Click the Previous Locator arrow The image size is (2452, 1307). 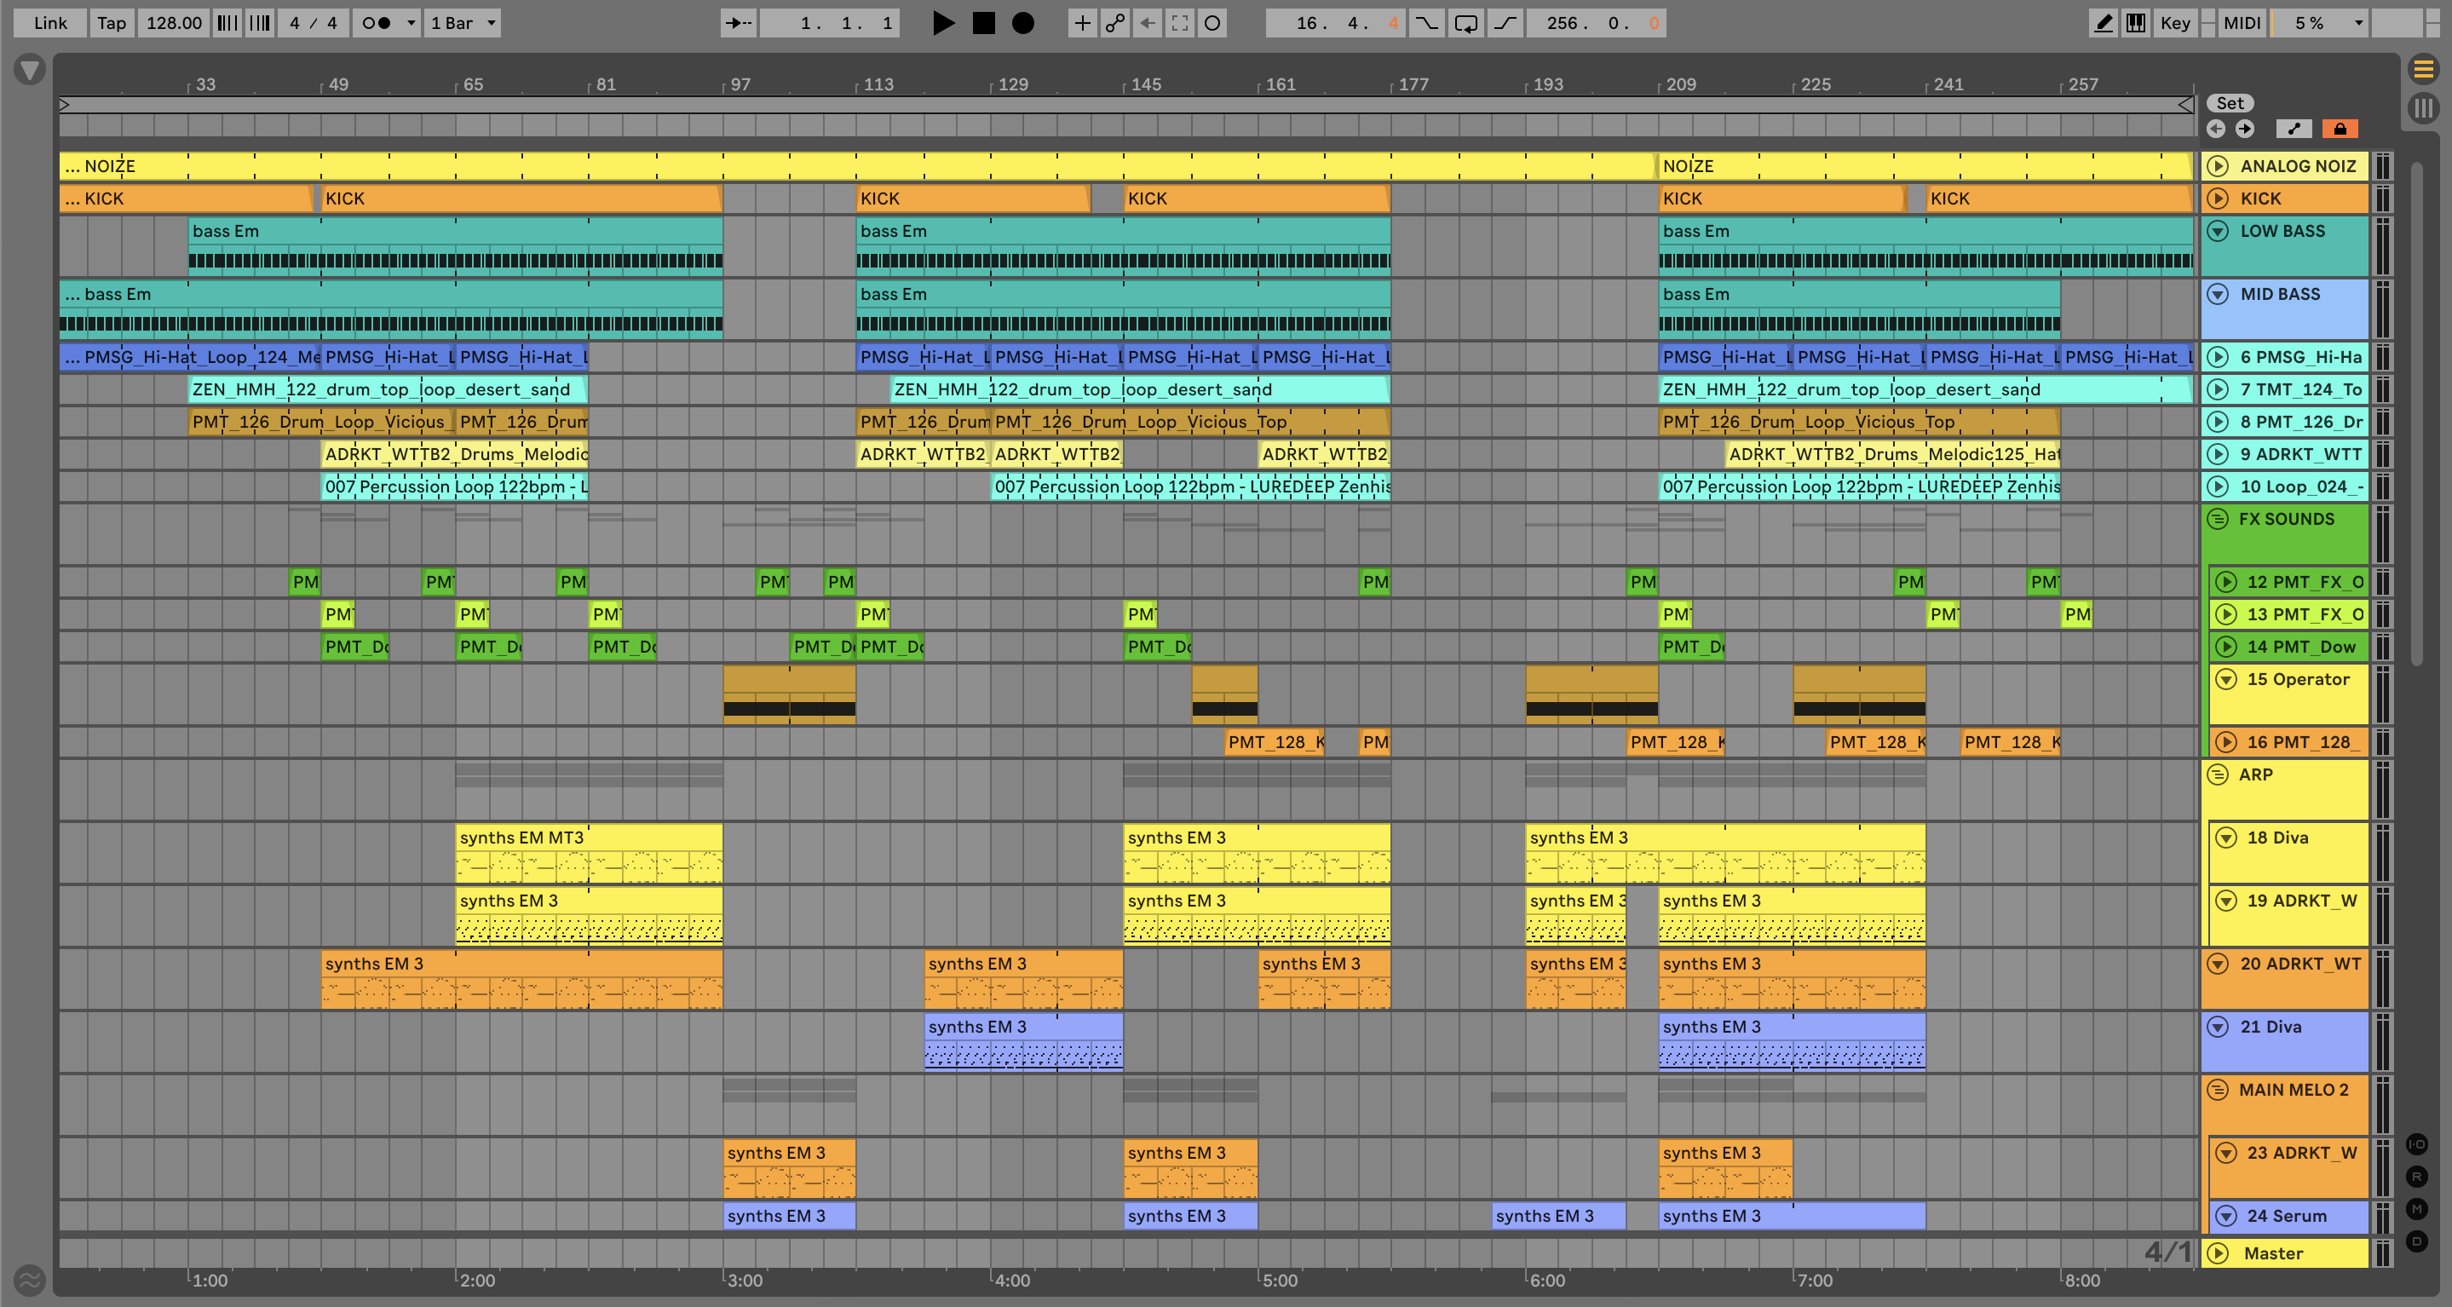[2216, 129]
